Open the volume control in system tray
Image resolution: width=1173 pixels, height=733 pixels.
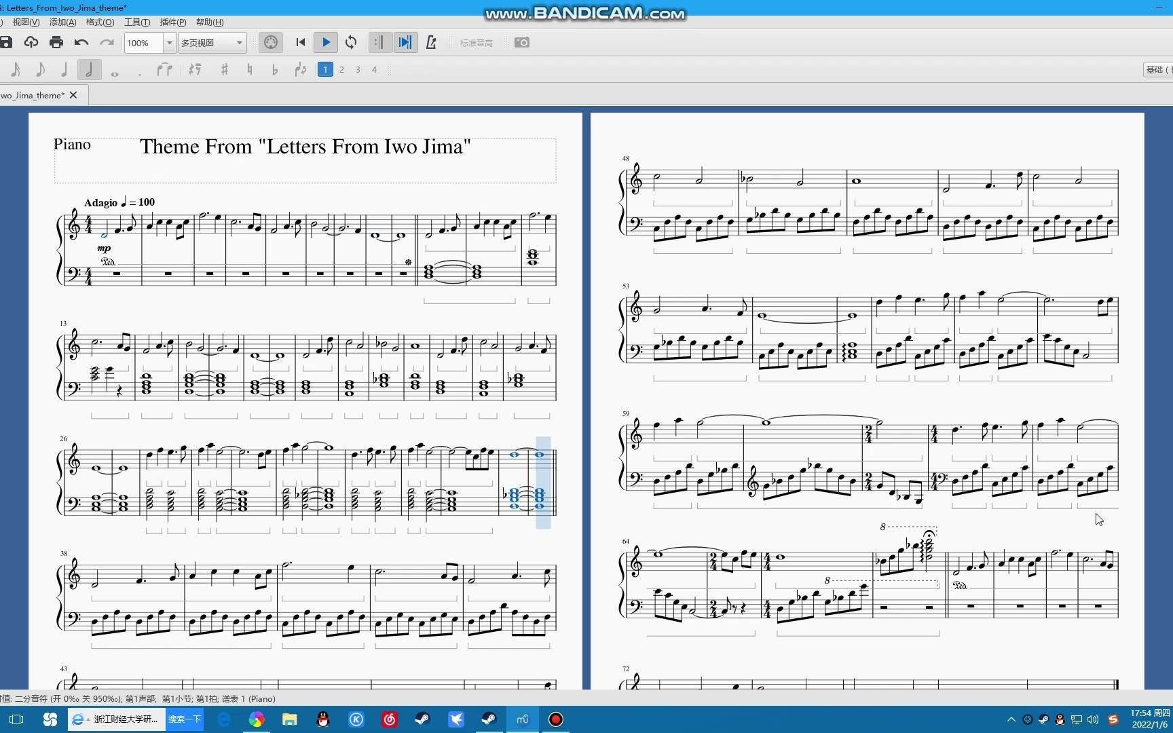1092,719
